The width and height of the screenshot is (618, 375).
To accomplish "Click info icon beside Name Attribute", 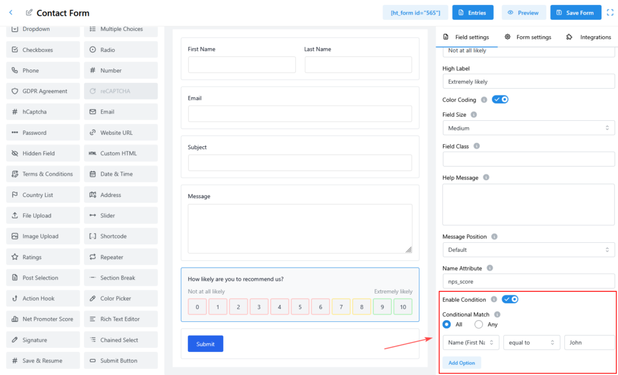I will coord(489,268).
